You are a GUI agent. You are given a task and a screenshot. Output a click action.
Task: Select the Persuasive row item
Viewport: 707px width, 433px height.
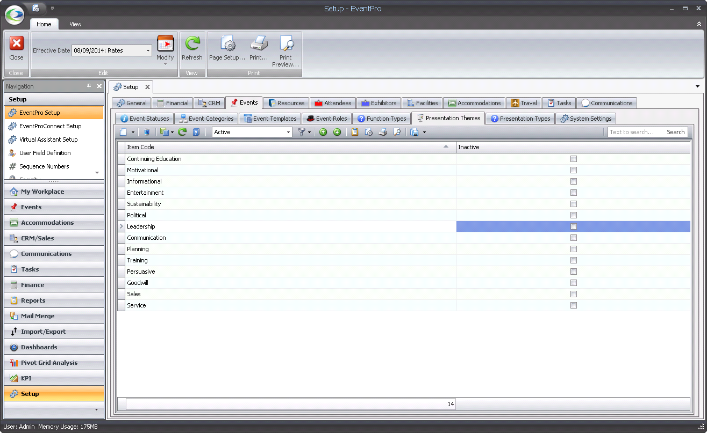[x=290, y=271]
